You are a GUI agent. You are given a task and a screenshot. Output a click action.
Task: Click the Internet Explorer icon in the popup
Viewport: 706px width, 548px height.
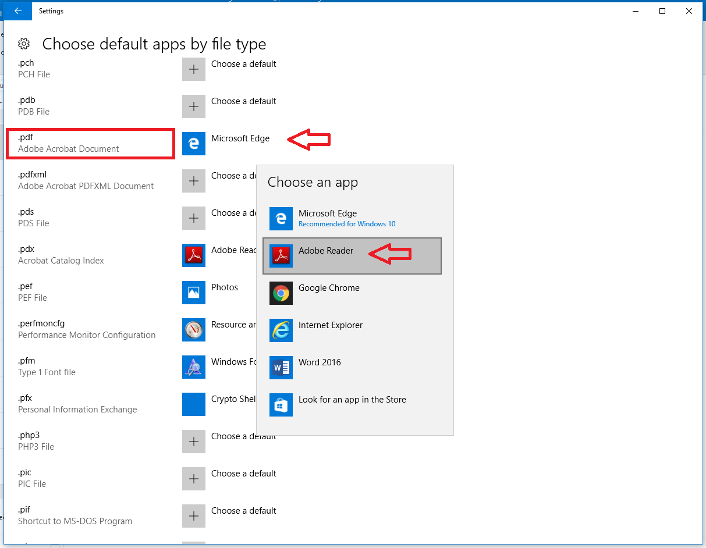tap(281, 330)
